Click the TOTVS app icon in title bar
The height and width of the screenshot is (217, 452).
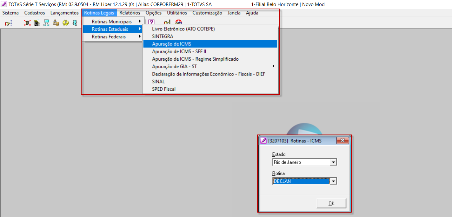(x=4, y=4)
